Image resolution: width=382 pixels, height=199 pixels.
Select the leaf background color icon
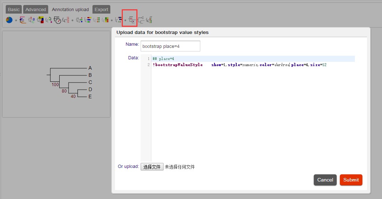[x=40, y=20]
